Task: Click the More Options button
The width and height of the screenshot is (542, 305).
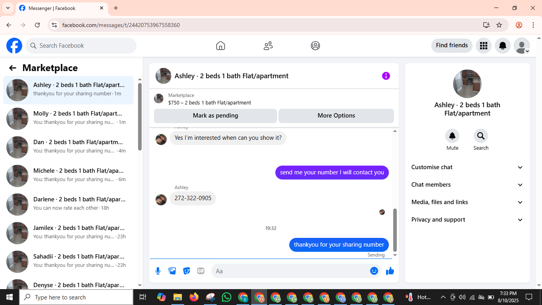Action: pyautogui.click(x=336, y=116)
